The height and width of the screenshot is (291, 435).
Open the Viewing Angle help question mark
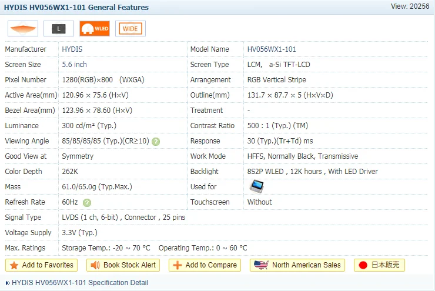click(x=156, y=142)
